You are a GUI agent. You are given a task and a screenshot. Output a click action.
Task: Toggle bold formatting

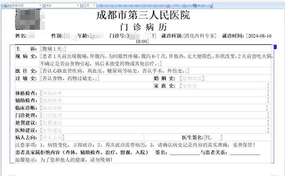click(x=101, y=6)
